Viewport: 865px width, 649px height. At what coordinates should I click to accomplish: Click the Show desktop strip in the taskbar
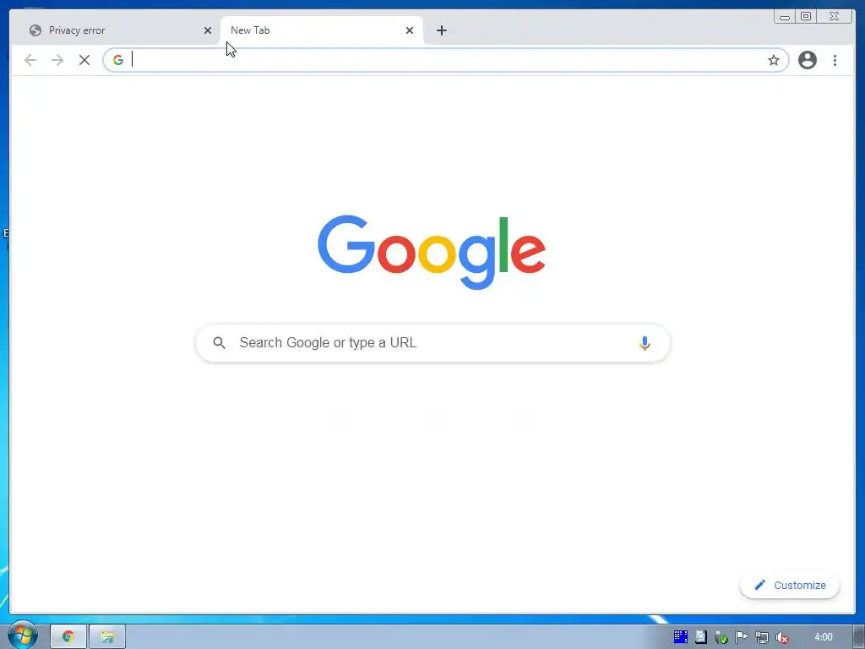(x=859, y=637)
